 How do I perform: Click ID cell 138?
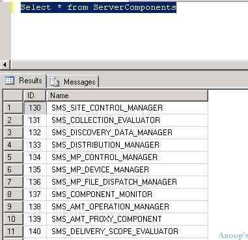(35, 207)
